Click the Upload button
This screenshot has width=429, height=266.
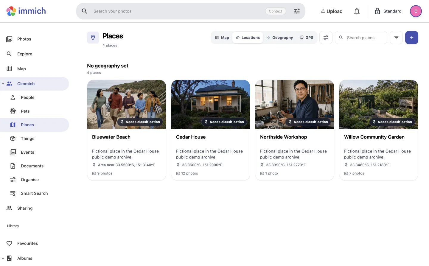pyautogui.click(x=332, y=11)
